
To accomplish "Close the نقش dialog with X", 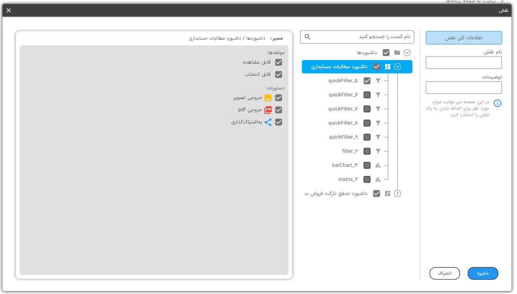I will click(x=9, y=10).
